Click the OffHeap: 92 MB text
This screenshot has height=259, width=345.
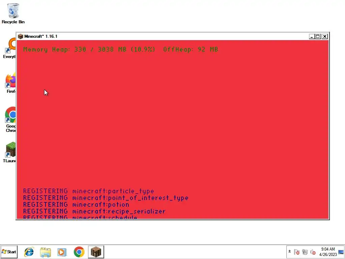click(191, 49)
